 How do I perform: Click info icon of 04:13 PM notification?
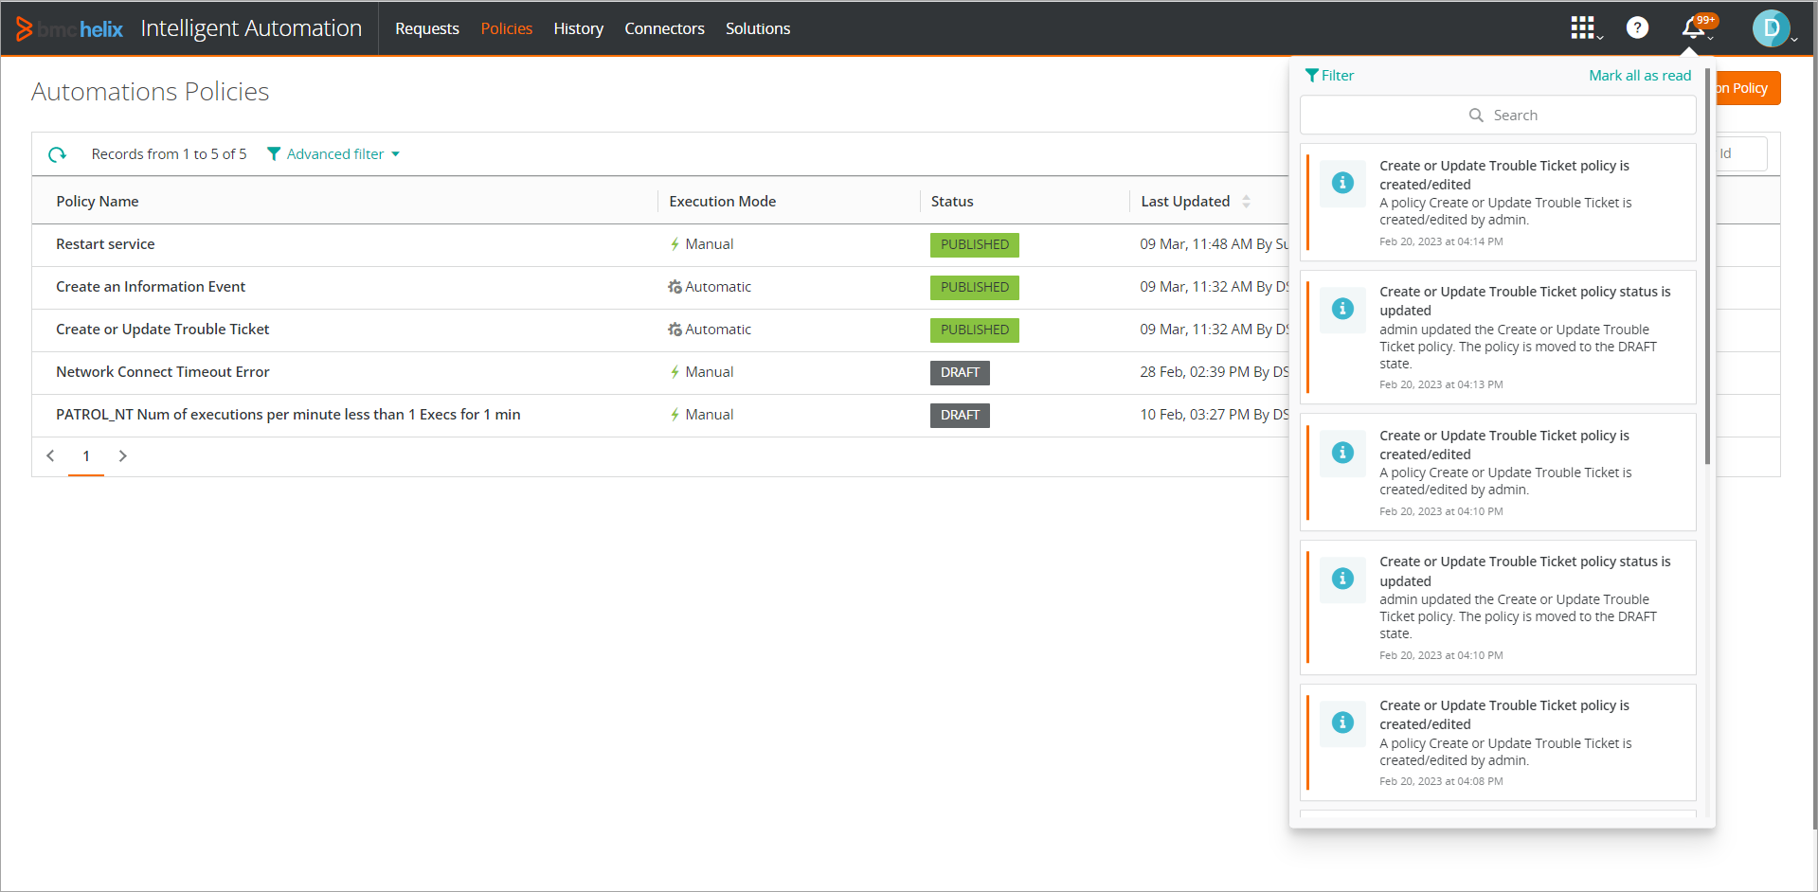tap(1342, 309)
